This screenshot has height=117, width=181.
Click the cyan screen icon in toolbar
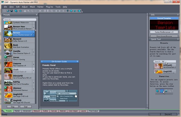point(79,11)
